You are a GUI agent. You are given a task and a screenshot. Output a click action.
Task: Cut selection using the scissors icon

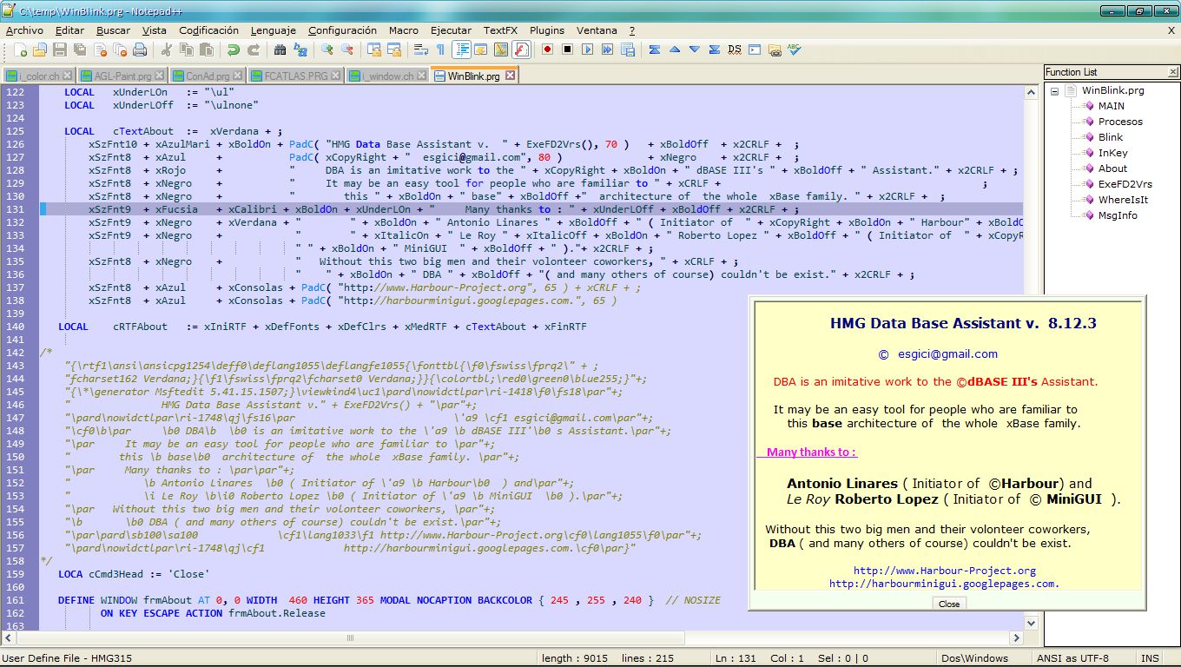(x=166, y=50)
